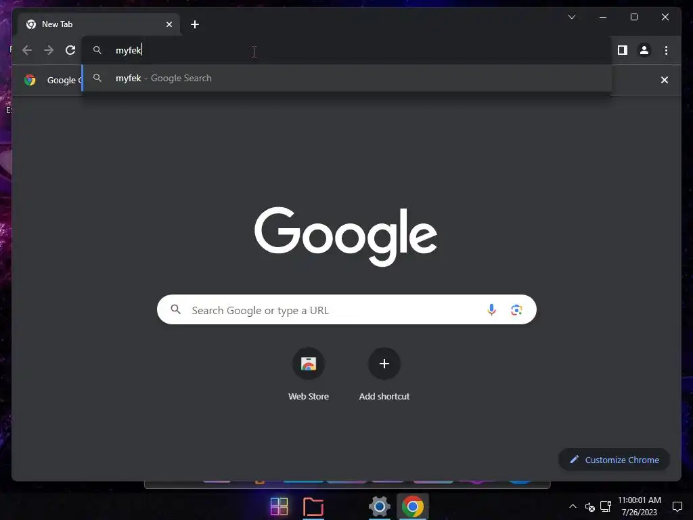Open the Web Store shortcut
The height and width of the screenshot is (520, 693).
tap(309, 364)
